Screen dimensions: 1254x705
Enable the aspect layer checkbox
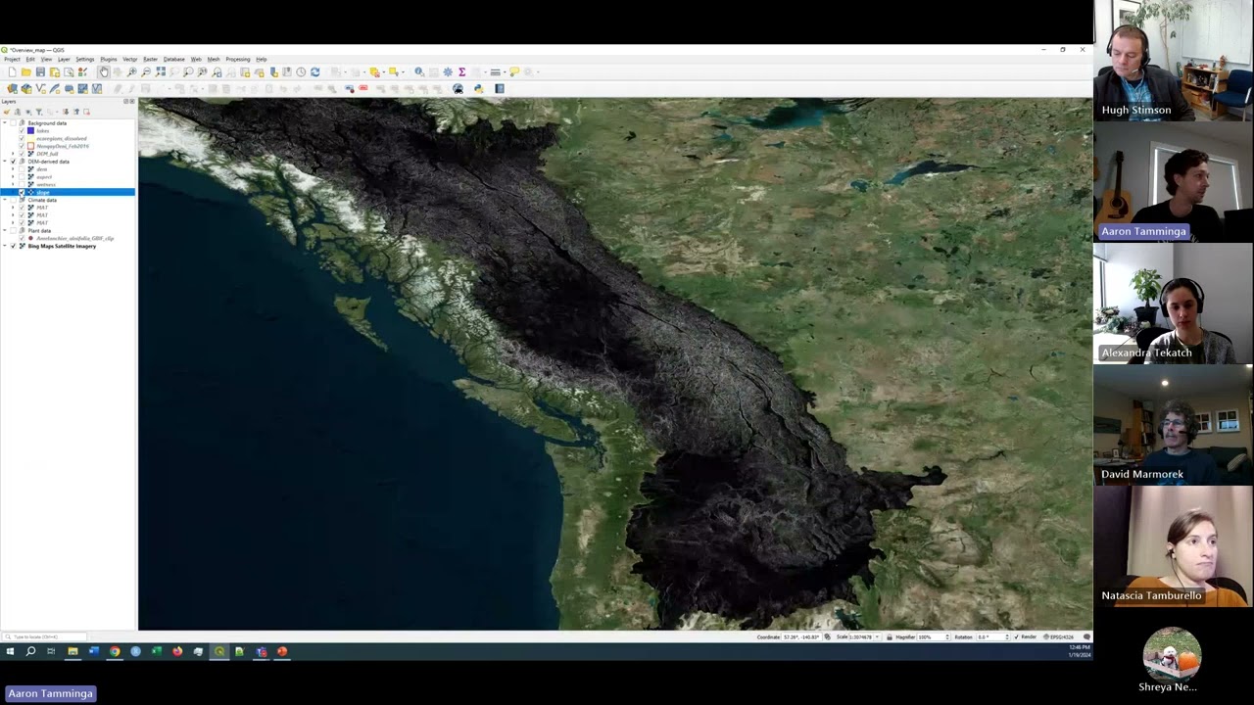click(x=22, y=177)
